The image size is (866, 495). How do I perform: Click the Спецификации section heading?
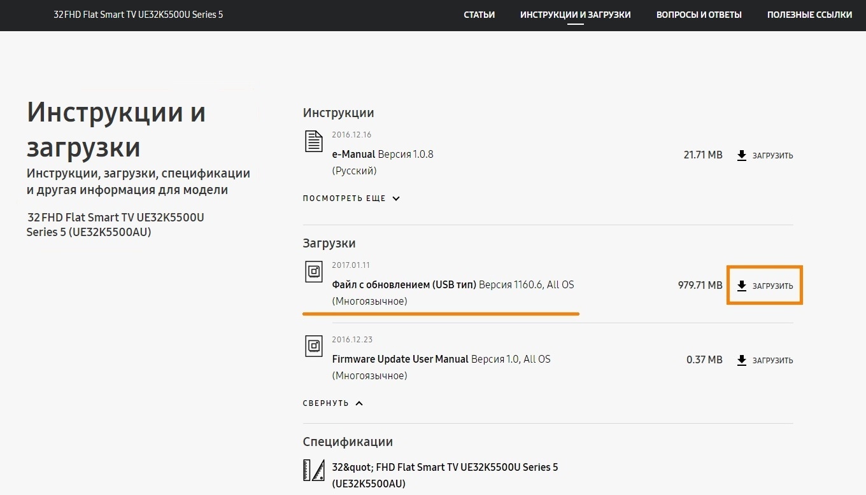pos(348,442)
